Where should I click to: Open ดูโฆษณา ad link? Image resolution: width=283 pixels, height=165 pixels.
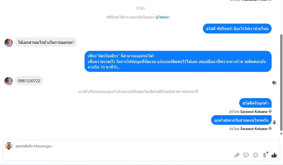pos(163,17)
